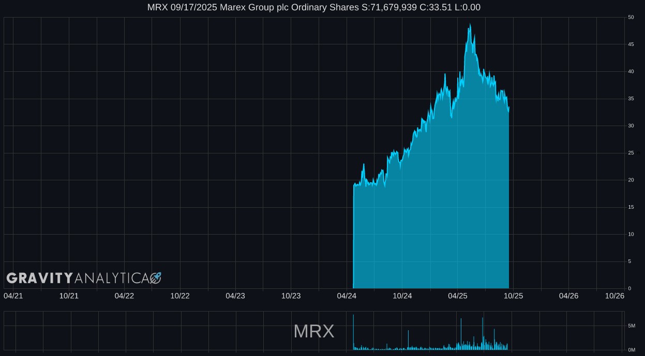The image size is (645, 356).
Task: Click the 10/22 x-axis date label
Action: [180, 296]
